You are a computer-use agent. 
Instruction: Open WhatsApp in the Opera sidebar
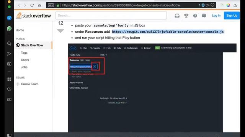[9, 29]
